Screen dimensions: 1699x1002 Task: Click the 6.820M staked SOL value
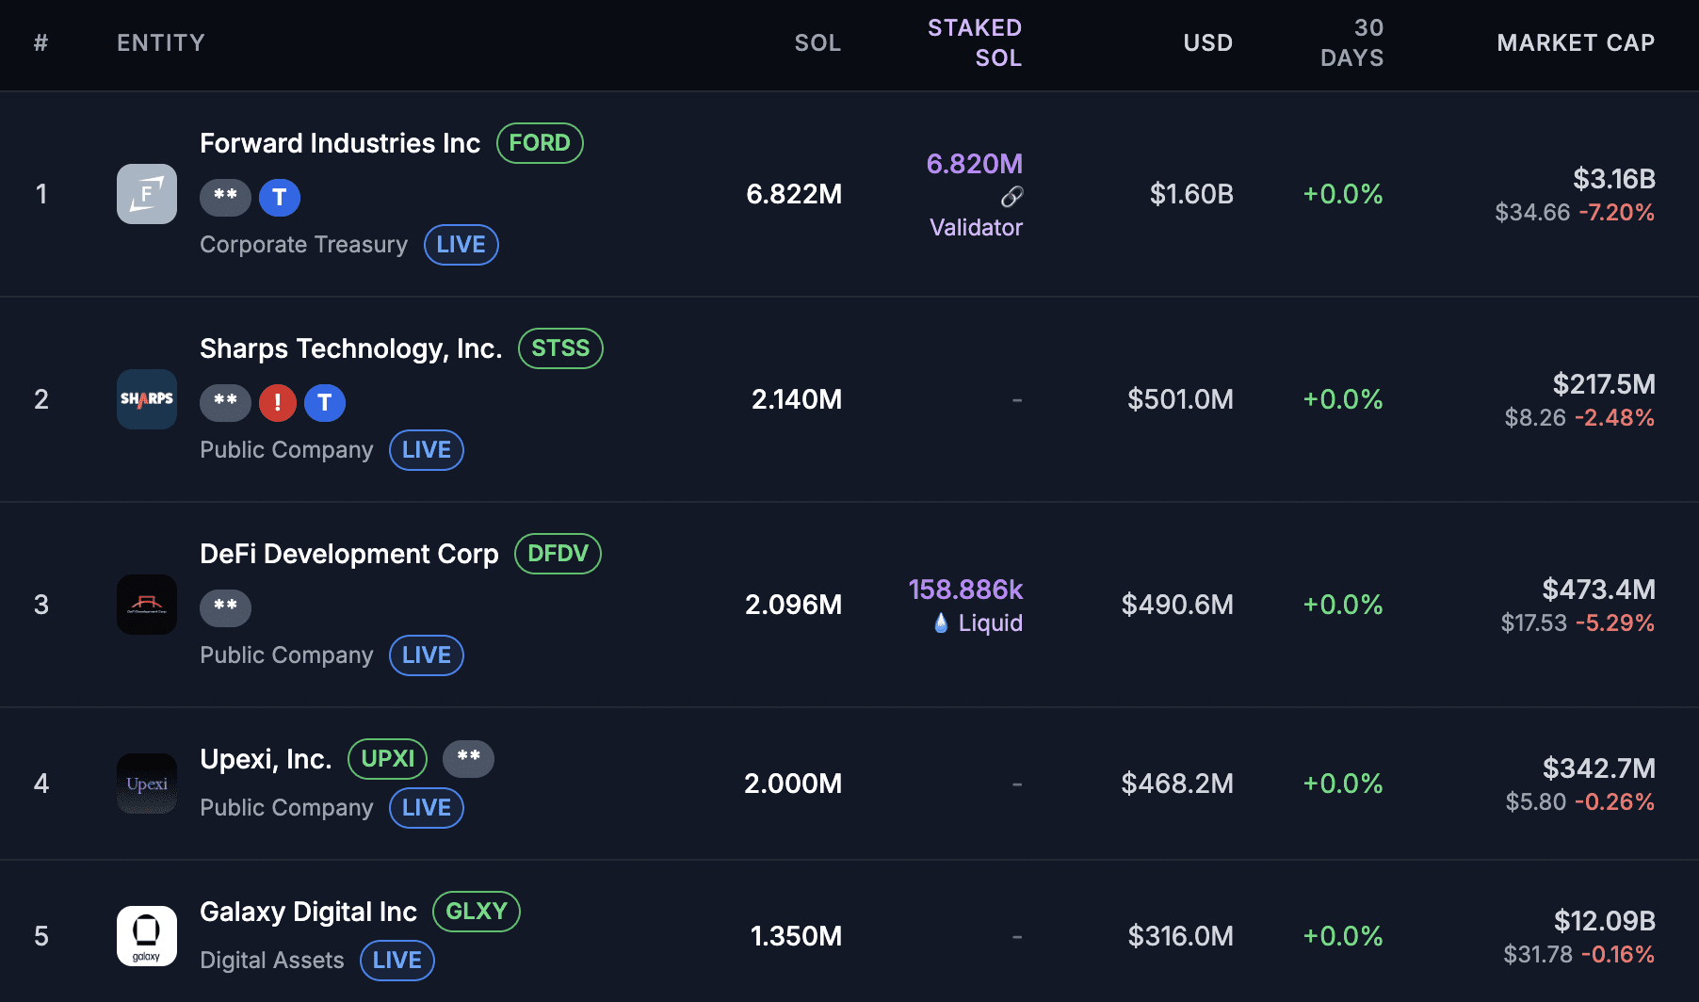(975, 164)
